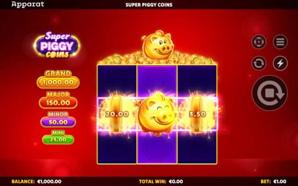Click the 3.50 coin symbol

(197, 114)
